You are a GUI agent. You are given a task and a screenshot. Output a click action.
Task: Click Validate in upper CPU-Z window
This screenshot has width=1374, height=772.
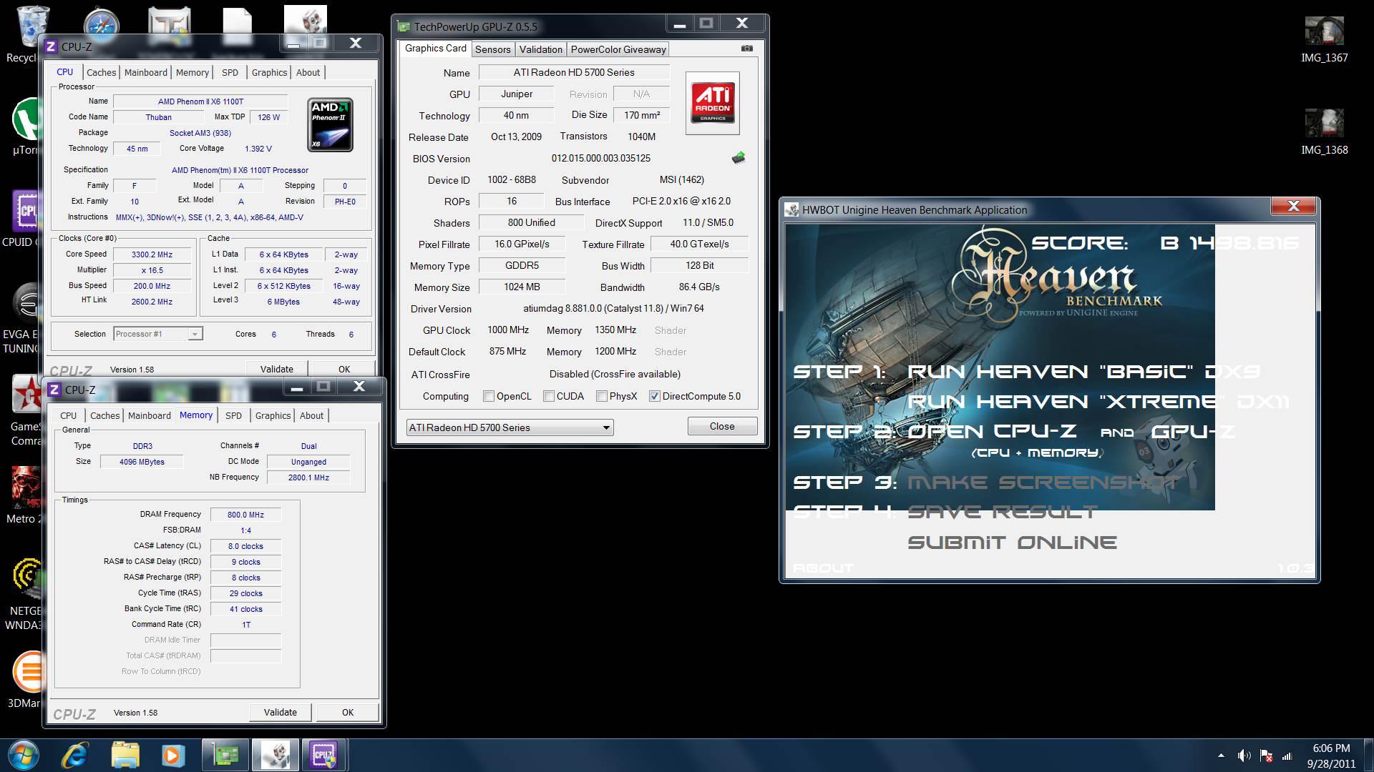[276, 369]
